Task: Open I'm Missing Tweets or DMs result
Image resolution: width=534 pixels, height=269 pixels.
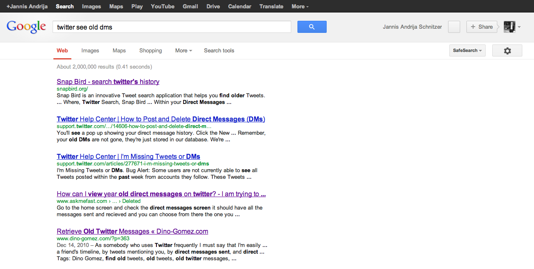Action: (128, 156)
